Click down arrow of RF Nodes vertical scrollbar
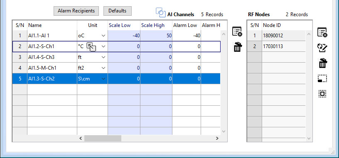 (309, 139)
